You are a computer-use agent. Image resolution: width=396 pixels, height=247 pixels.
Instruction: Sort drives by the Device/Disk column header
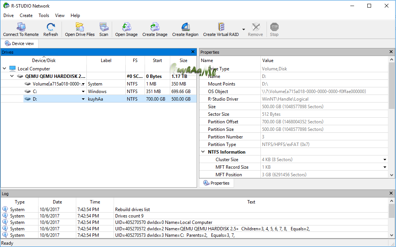44,61
